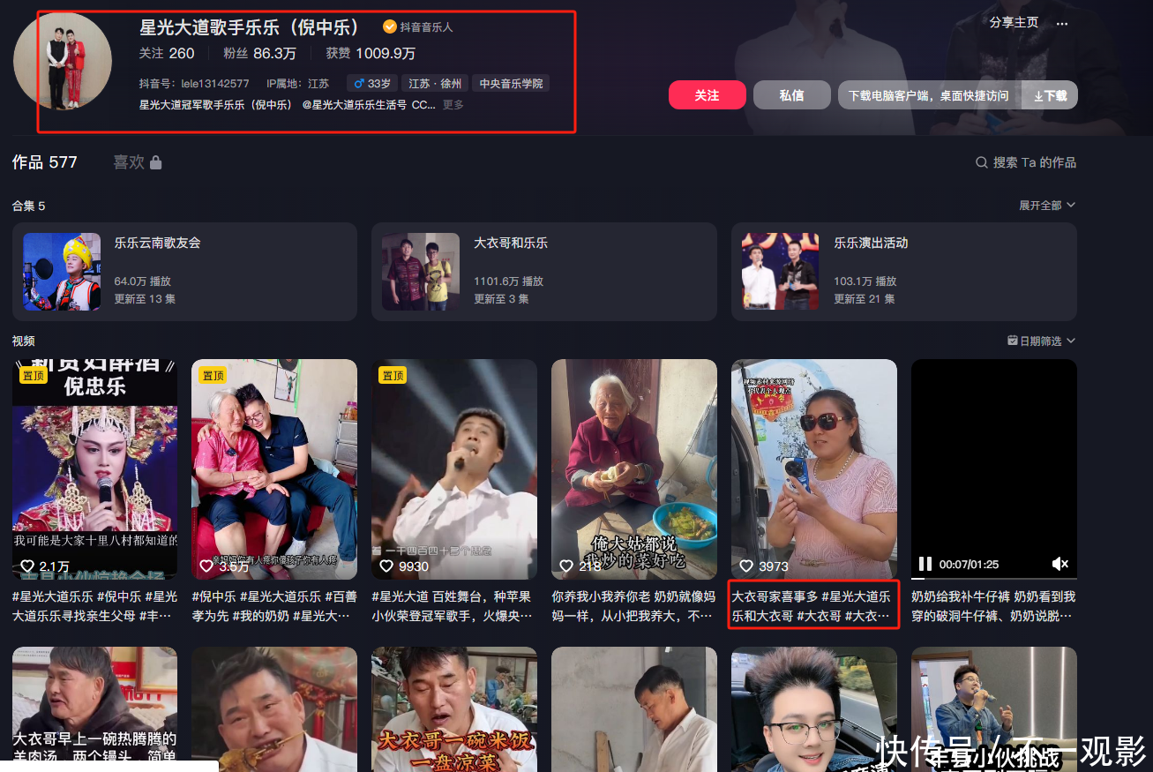The height and width of the screenshot is (772, 1153).
Task: Expand the bio with 更多
Action: pos(453,105)
